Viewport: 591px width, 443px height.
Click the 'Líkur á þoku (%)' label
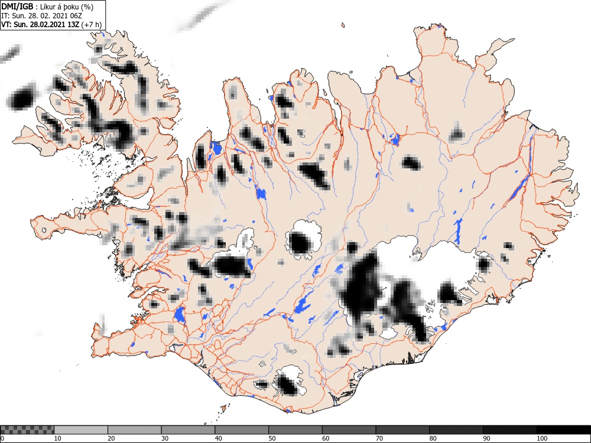(67, 6)
